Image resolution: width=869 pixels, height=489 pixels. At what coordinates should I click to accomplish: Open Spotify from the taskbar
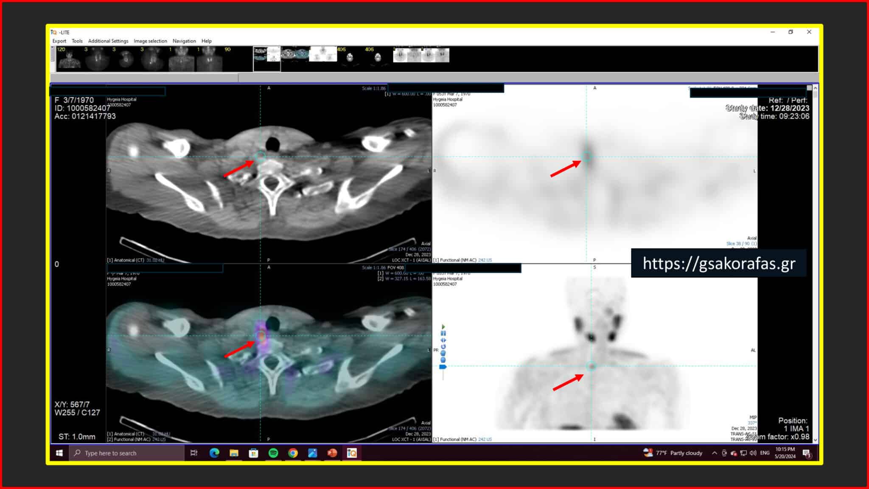click(x=273, y=453)
